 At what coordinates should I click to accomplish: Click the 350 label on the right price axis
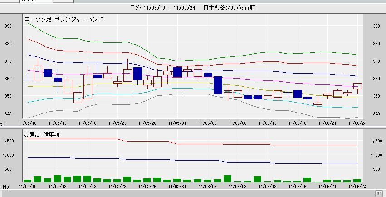click(376, 96)
